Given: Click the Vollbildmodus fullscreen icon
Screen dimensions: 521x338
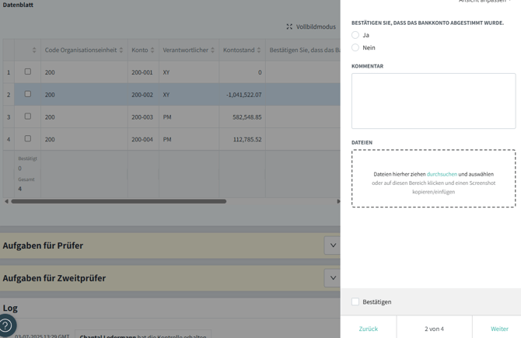Looking at the screenshot, I should [289, 26].
